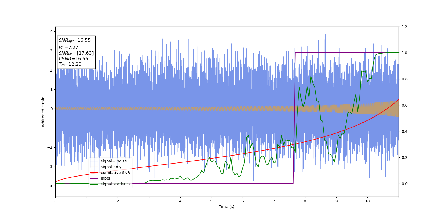Click x-axis tick label 11
Image resolution: width=443 pixels, height=221 pixels.
(399, 201)
